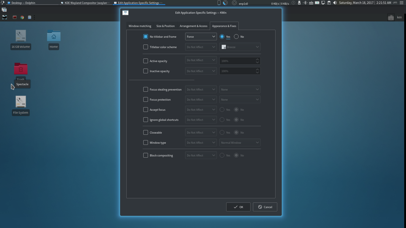This screenshot has width=406, height=228.
Task: Open Active opacity rule dropdown
Action: point(201,60)
